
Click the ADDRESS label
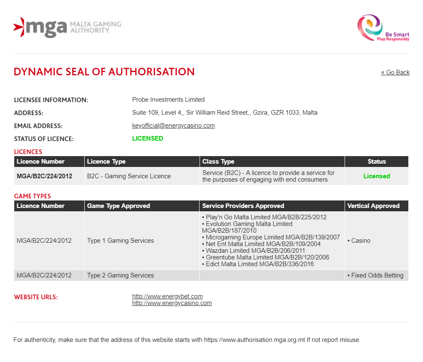(29, 113)
